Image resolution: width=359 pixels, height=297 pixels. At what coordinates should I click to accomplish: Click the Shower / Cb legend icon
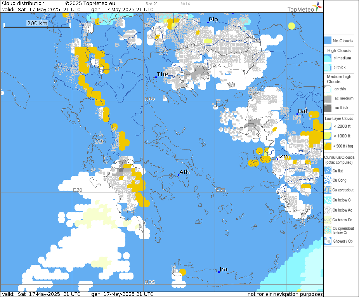click(328, 241)
